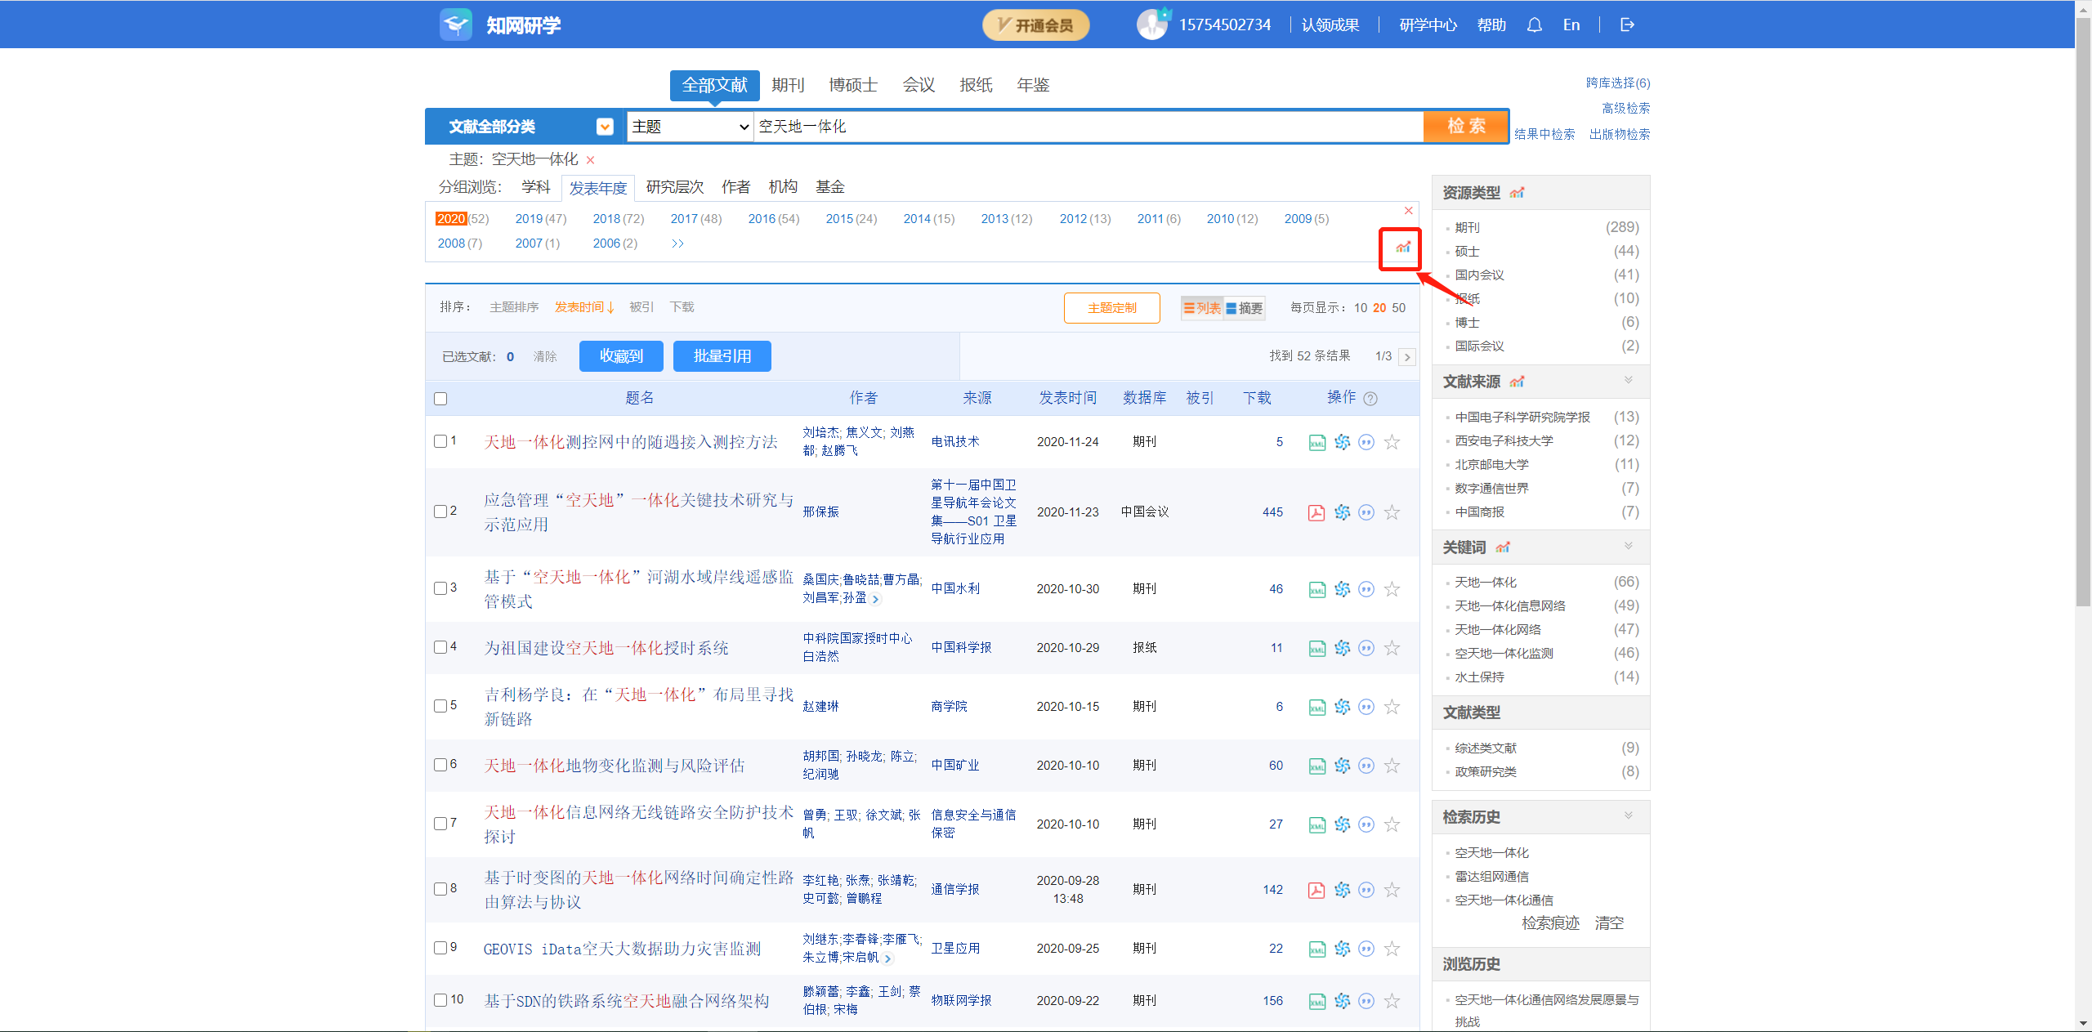Viewport: 2092px width, 1032px height.
Task: Download PDF of article 应急管理空天地一体化
Action: tap(1316, 512)
